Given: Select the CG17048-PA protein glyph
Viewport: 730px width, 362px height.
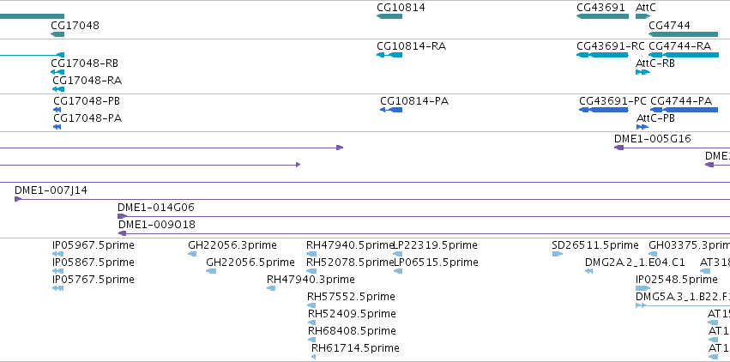Looking at the screenshot, I should [x=57, y=127].
